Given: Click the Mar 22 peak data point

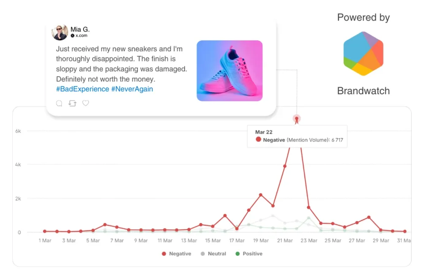Looking at the screenshot, I should click(x=297, y=119).
